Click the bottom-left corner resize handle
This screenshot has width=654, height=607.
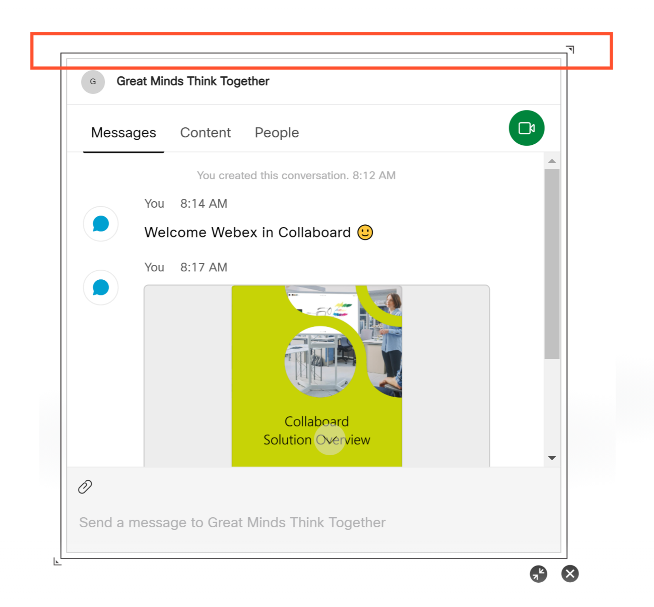pyautogui.click(x=57, y=562)
